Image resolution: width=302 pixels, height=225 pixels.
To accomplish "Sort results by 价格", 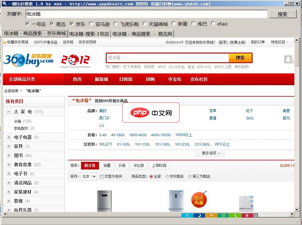I will coord(122,165).
